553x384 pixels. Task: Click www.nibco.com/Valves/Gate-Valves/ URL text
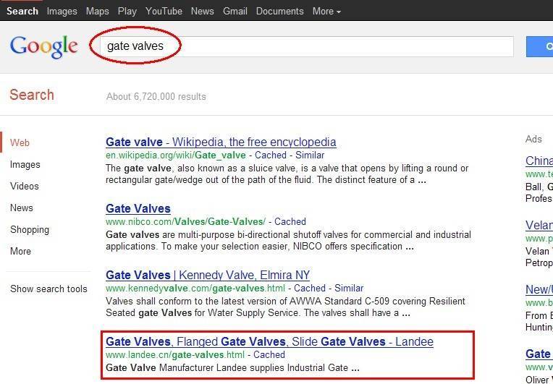pos(185,221)
